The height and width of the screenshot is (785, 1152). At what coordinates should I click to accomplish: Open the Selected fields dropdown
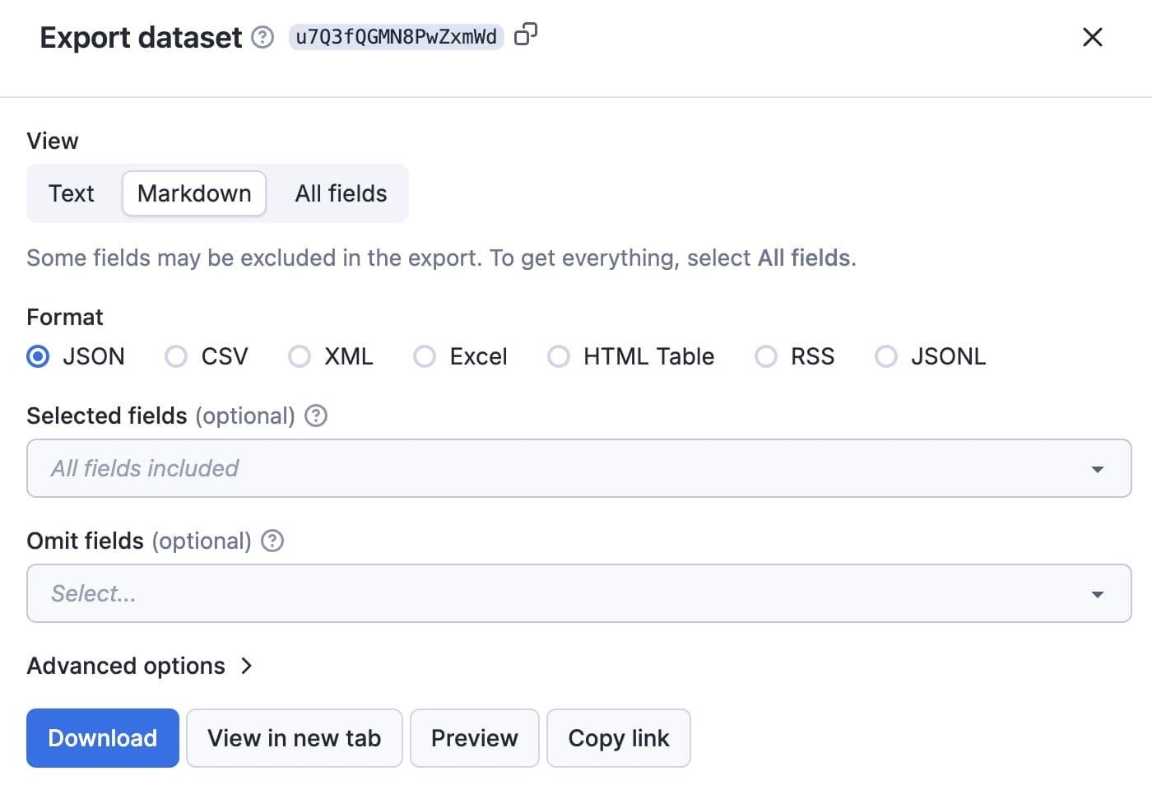(576, 468)
